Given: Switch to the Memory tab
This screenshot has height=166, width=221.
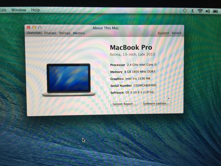Looking at the screenshot, I should click(79, 33).
